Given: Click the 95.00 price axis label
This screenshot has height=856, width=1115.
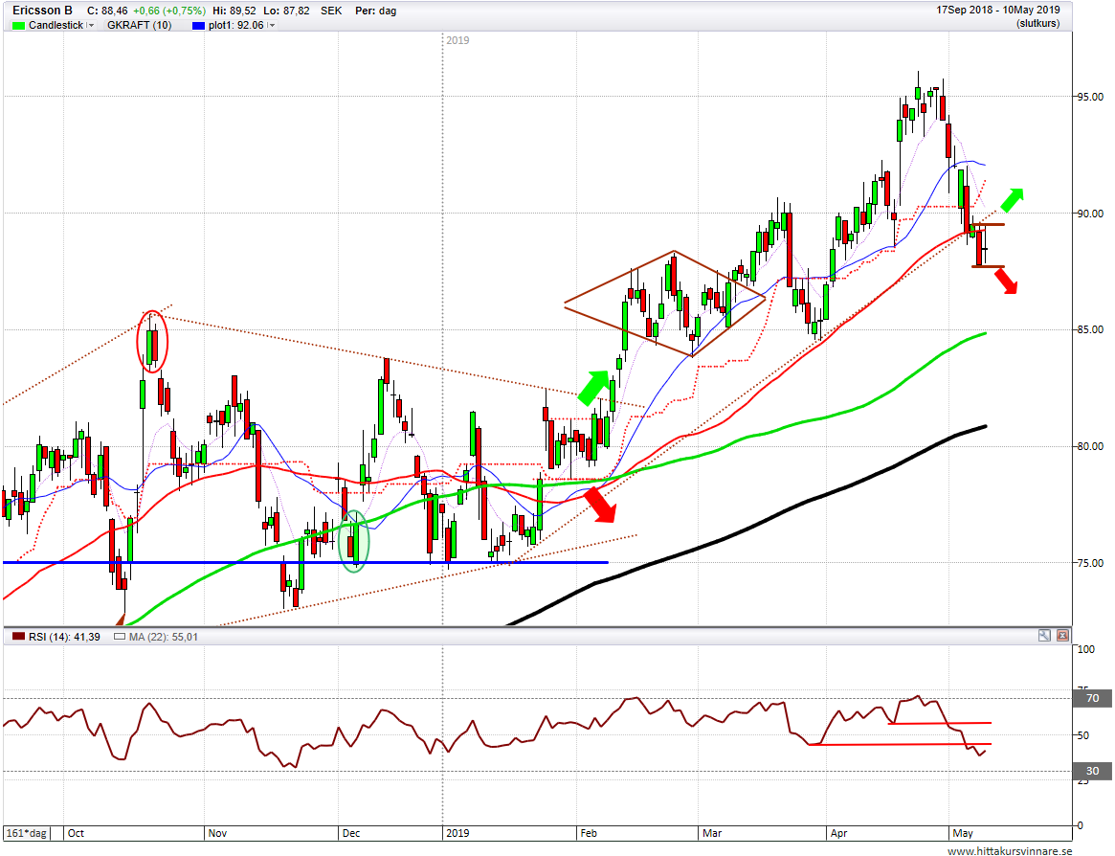Looking at the screenshot, I should pos(1090,97).
